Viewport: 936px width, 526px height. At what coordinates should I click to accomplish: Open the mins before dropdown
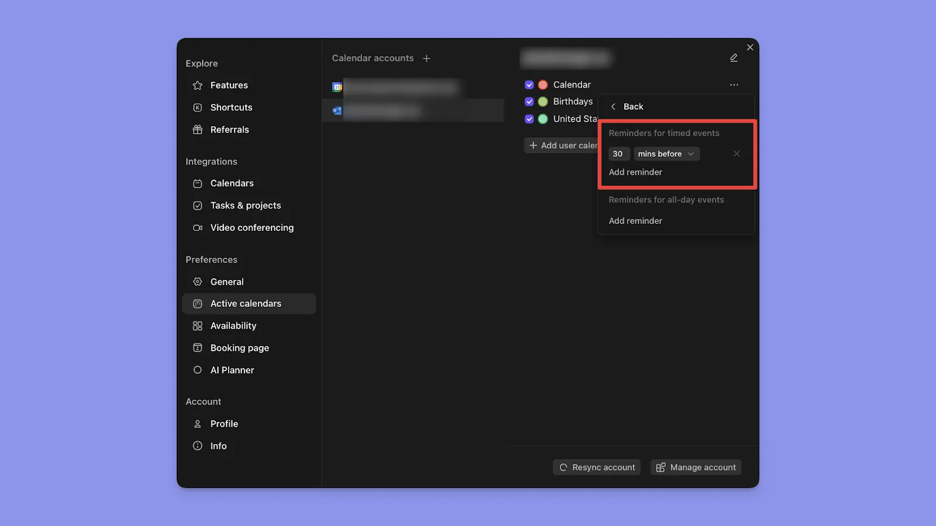(x=666, y=154)
